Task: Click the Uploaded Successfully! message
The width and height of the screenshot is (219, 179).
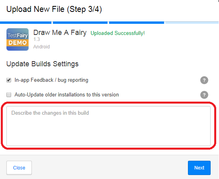Action: [x=117, y=33]
